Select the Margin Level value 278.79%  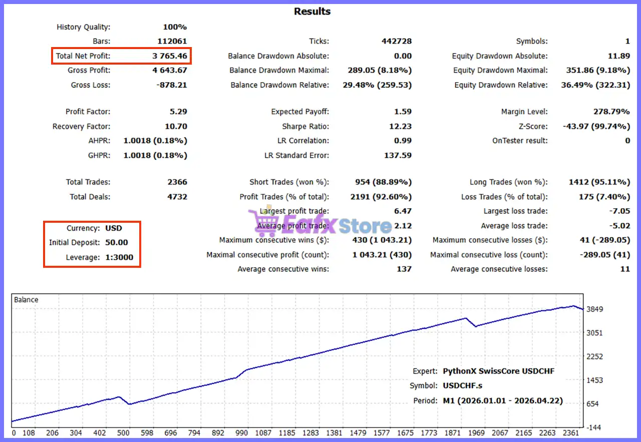[612, 112]
